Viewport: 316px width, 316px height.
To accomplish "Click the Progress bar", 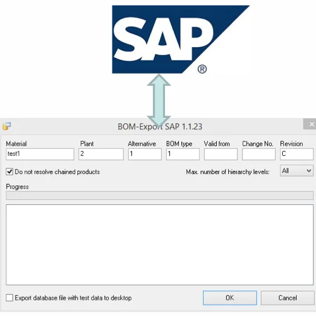I will click(160, 195).
